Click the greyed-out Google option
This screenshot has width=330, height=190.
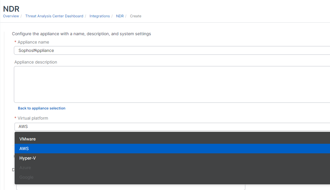coord(26,177)
